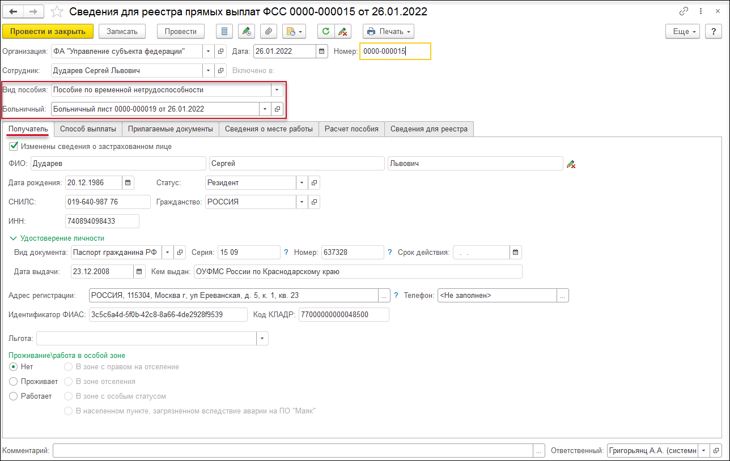Click the red-cross pencil toolbar icon

[343, 31]
